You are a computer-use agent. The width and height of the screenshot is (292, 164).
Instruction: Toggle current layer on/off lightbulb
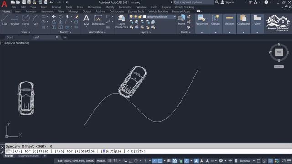pos(131,17)
